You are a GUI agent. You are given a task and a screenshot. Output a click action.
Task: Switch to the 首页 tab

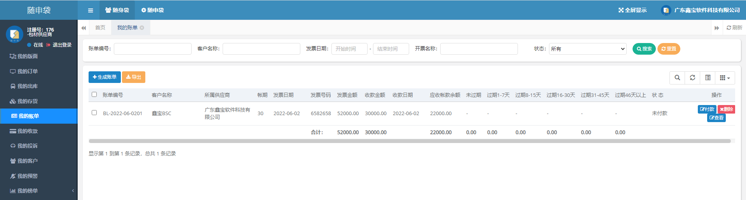click(x=100, y=28)
